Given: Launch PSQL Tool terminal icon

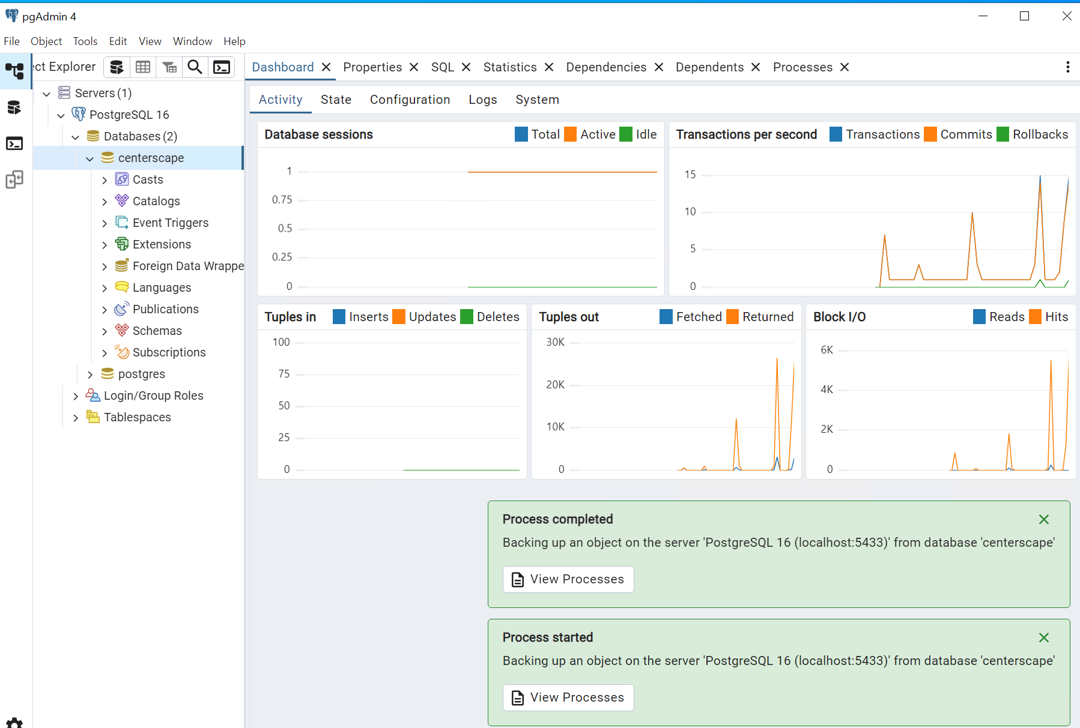Looking at the screenshot, I should point(222,67).
